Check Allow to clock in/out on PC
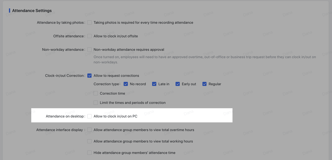332x160 pixels. (89, 116)
